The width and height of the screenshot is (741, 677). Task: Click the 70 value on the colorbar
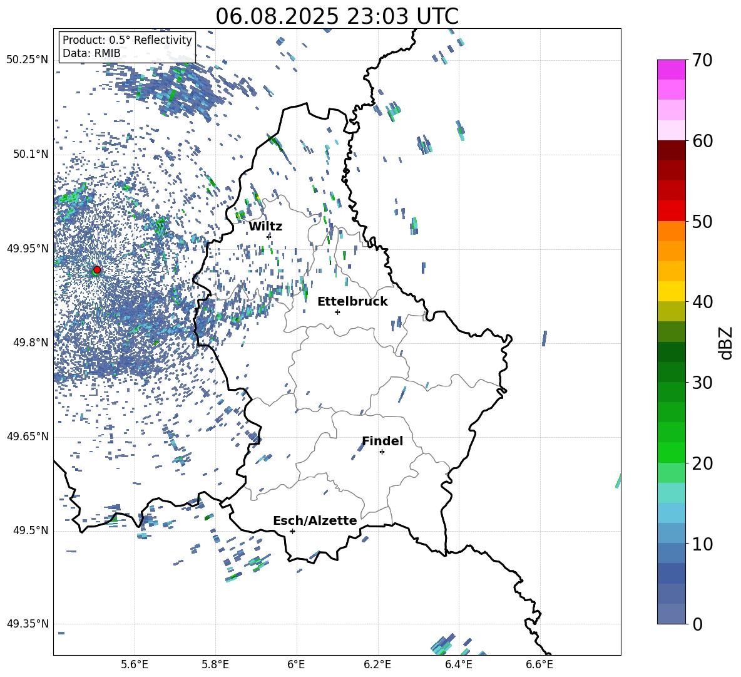702,61
